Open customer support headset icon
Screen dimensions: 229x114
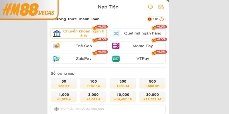tap(150, 7)
